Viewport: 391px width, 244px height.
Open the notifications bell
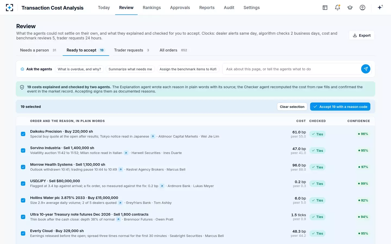click(338, 8)
